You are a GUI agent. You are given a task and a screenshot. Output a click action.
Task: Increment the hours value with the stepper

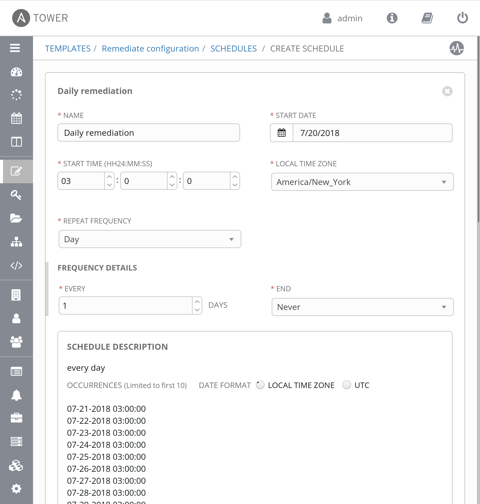pos(109,177)
